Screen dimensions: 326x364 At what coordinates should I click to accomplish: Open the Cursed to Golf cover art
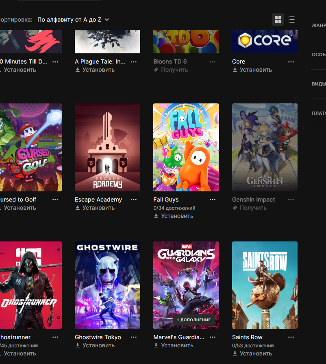(x=31, y=147)
